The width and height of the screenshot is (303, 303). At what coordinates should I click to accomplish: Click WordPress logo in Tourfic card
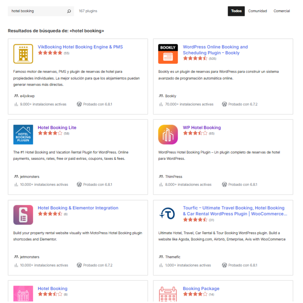coord(224,265)
